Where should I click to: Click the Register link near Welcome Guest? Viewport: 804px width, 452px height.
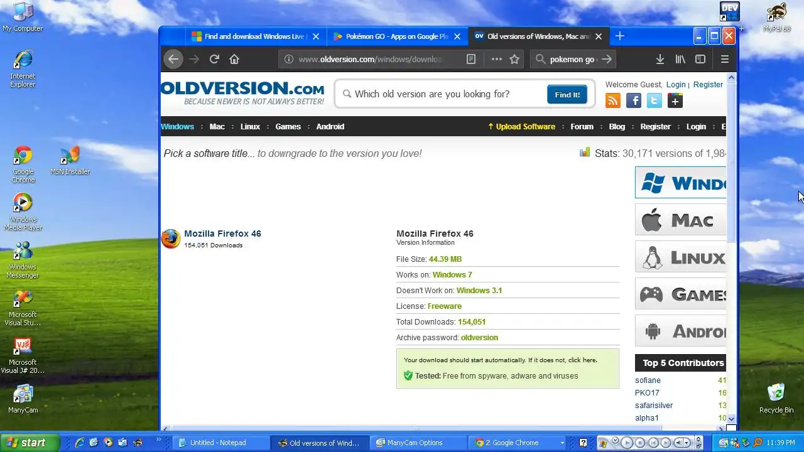[x=708, y=85]
